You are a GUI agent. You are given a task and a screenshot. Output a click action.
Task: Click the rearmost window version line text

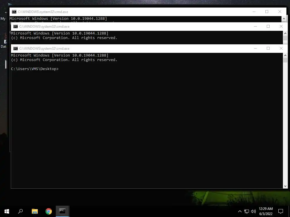click(58, 18)
